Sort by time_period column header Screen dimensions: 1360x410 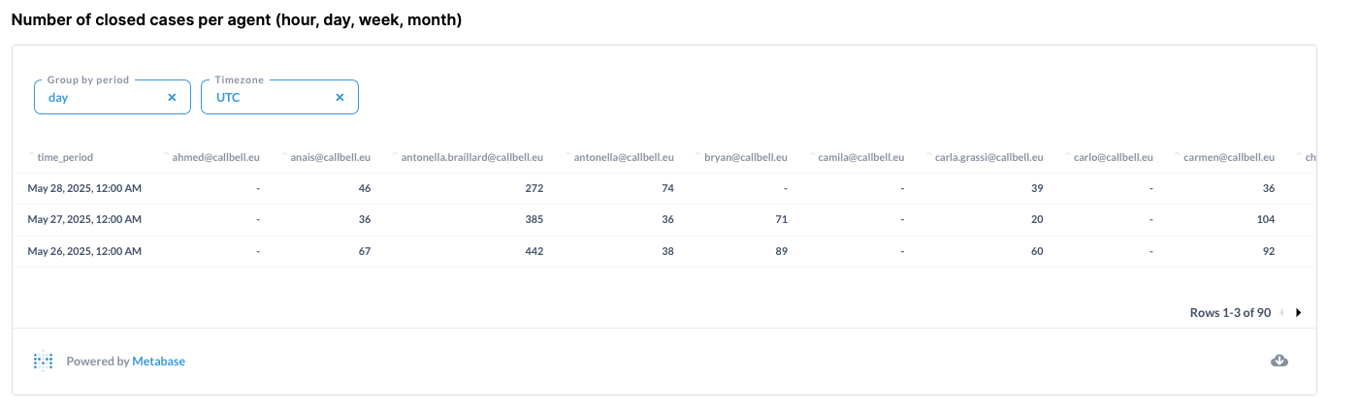65,156
